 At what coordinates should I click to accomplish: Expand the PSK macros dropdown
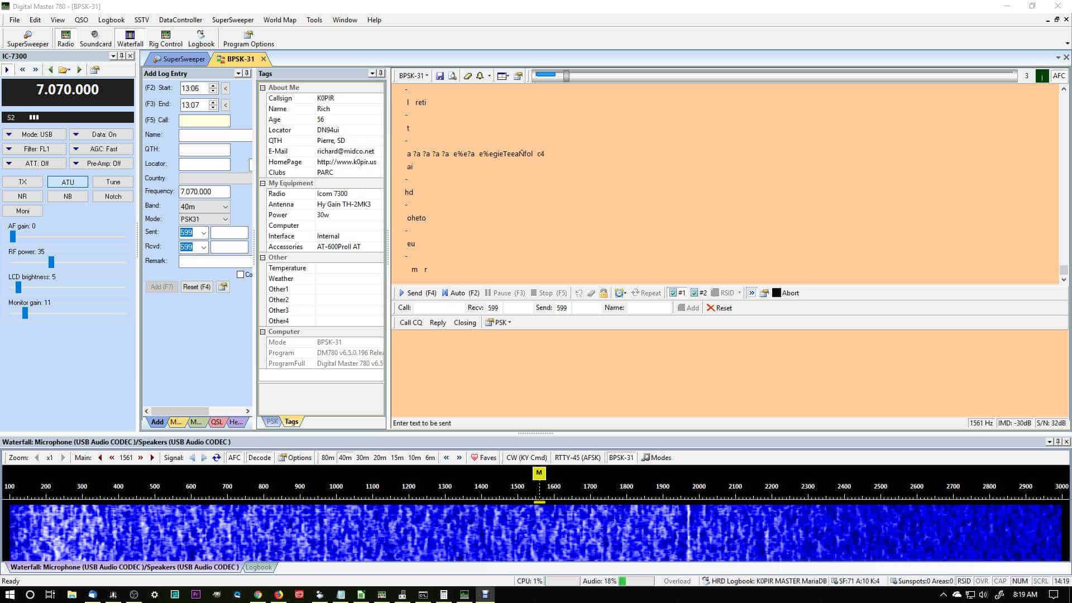tap(497, 323)
